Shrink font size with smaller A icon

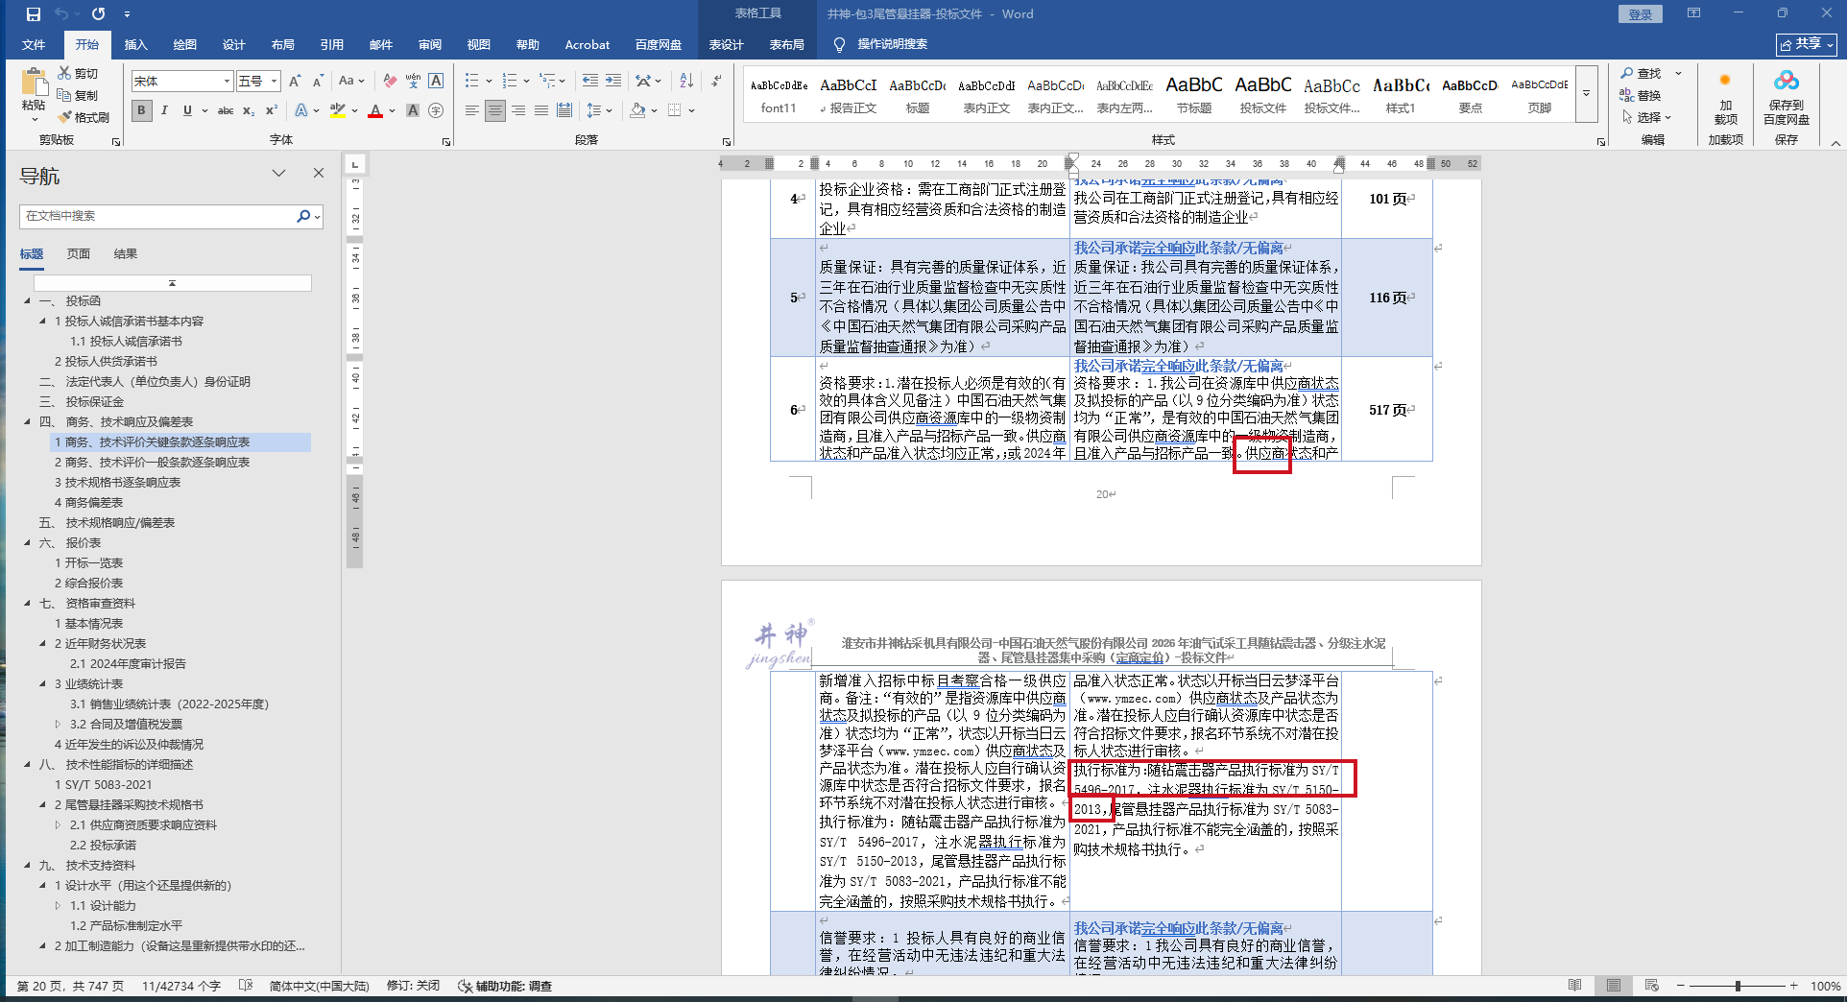[318, 82]
